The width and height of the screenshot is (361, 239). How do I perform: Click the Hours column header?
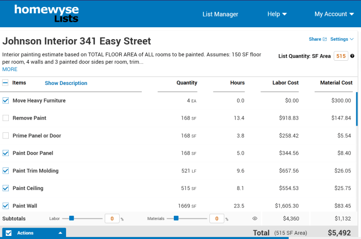tap(237, 82)
